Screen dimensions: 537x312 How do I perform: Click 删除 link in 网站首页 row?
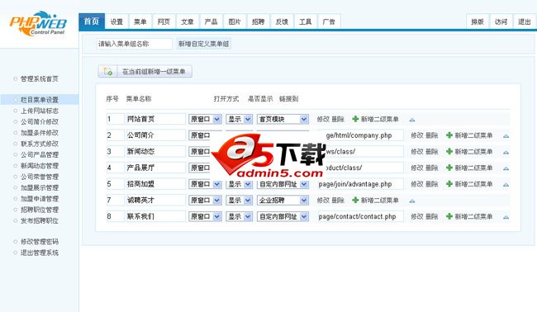pos(338,119)
